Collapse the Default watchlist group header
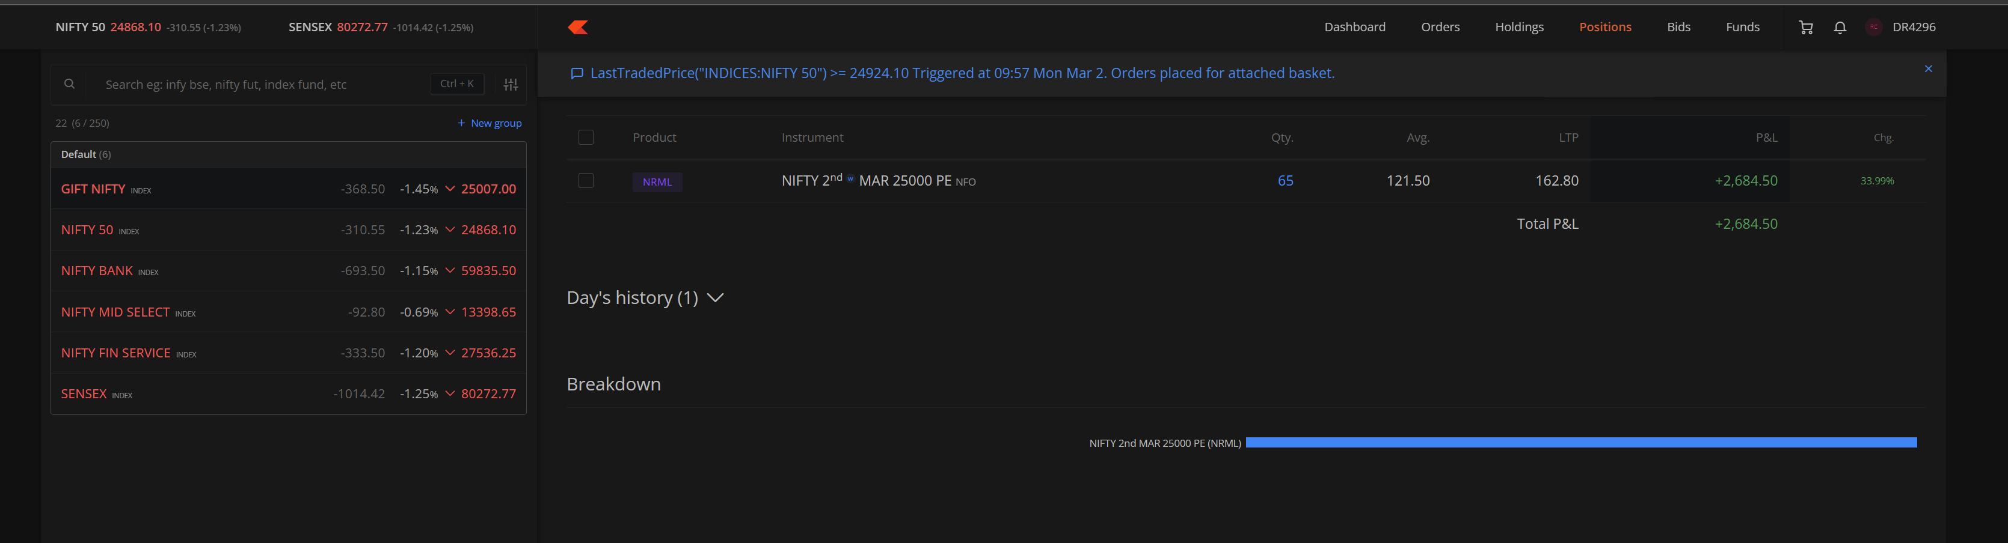 coord(86,154)
